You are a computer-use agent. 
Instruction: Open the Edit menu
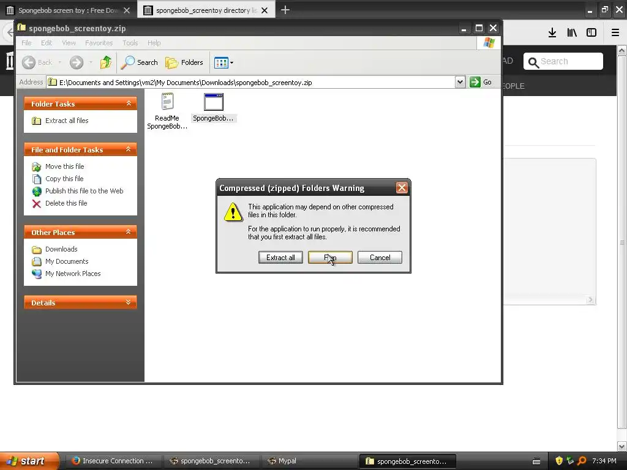pyautogui.click(x=47, y=43)
